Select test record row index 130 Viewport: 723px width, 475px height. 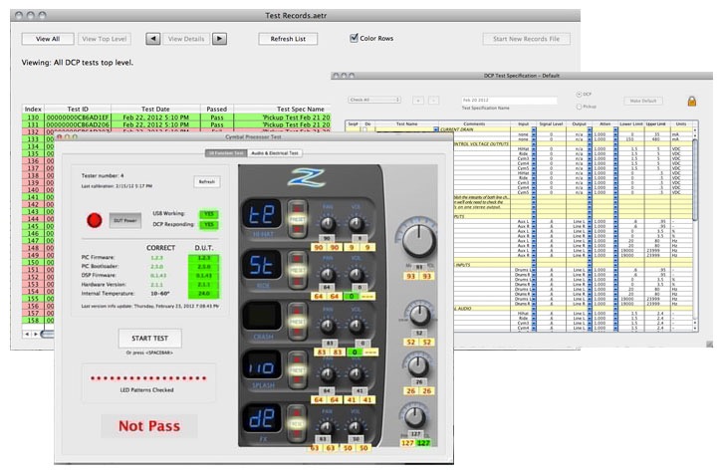[x=176, y=118]
